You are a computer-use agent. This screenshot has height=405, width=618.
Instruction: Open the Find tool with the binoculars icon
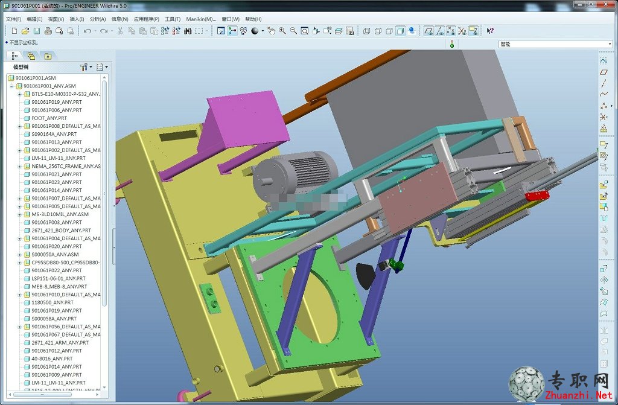pos(188,31)
